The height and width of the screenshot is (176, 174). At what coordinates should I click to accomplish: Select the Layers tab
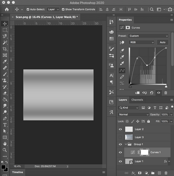click(123, 100)
